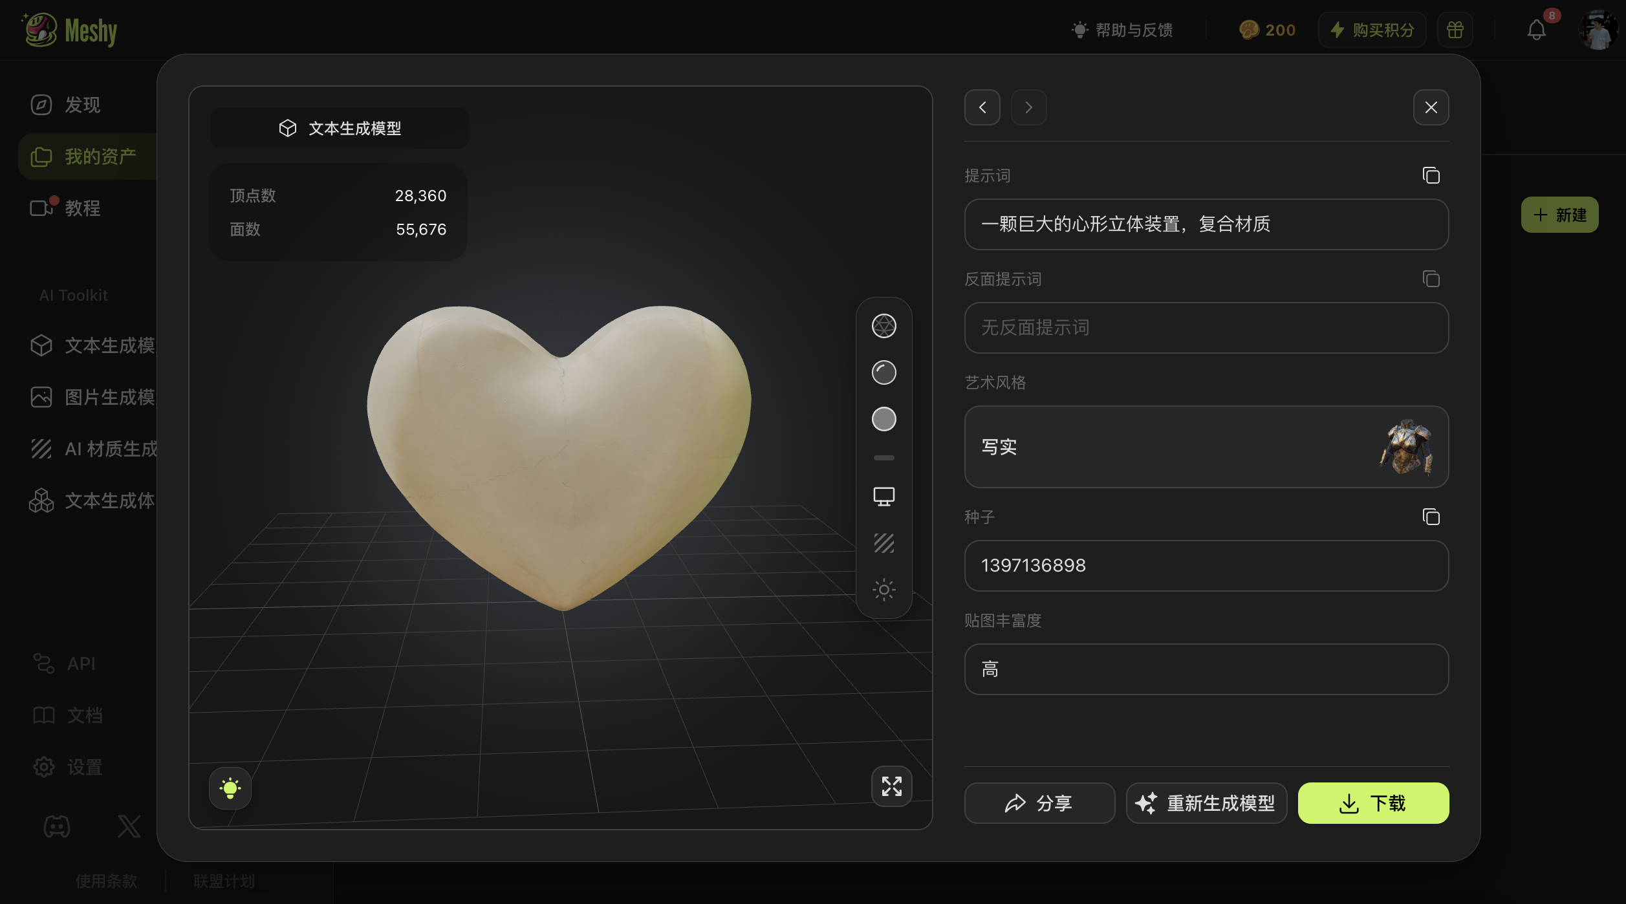Toggle the shaded sphere view mode

coord(883,372)
